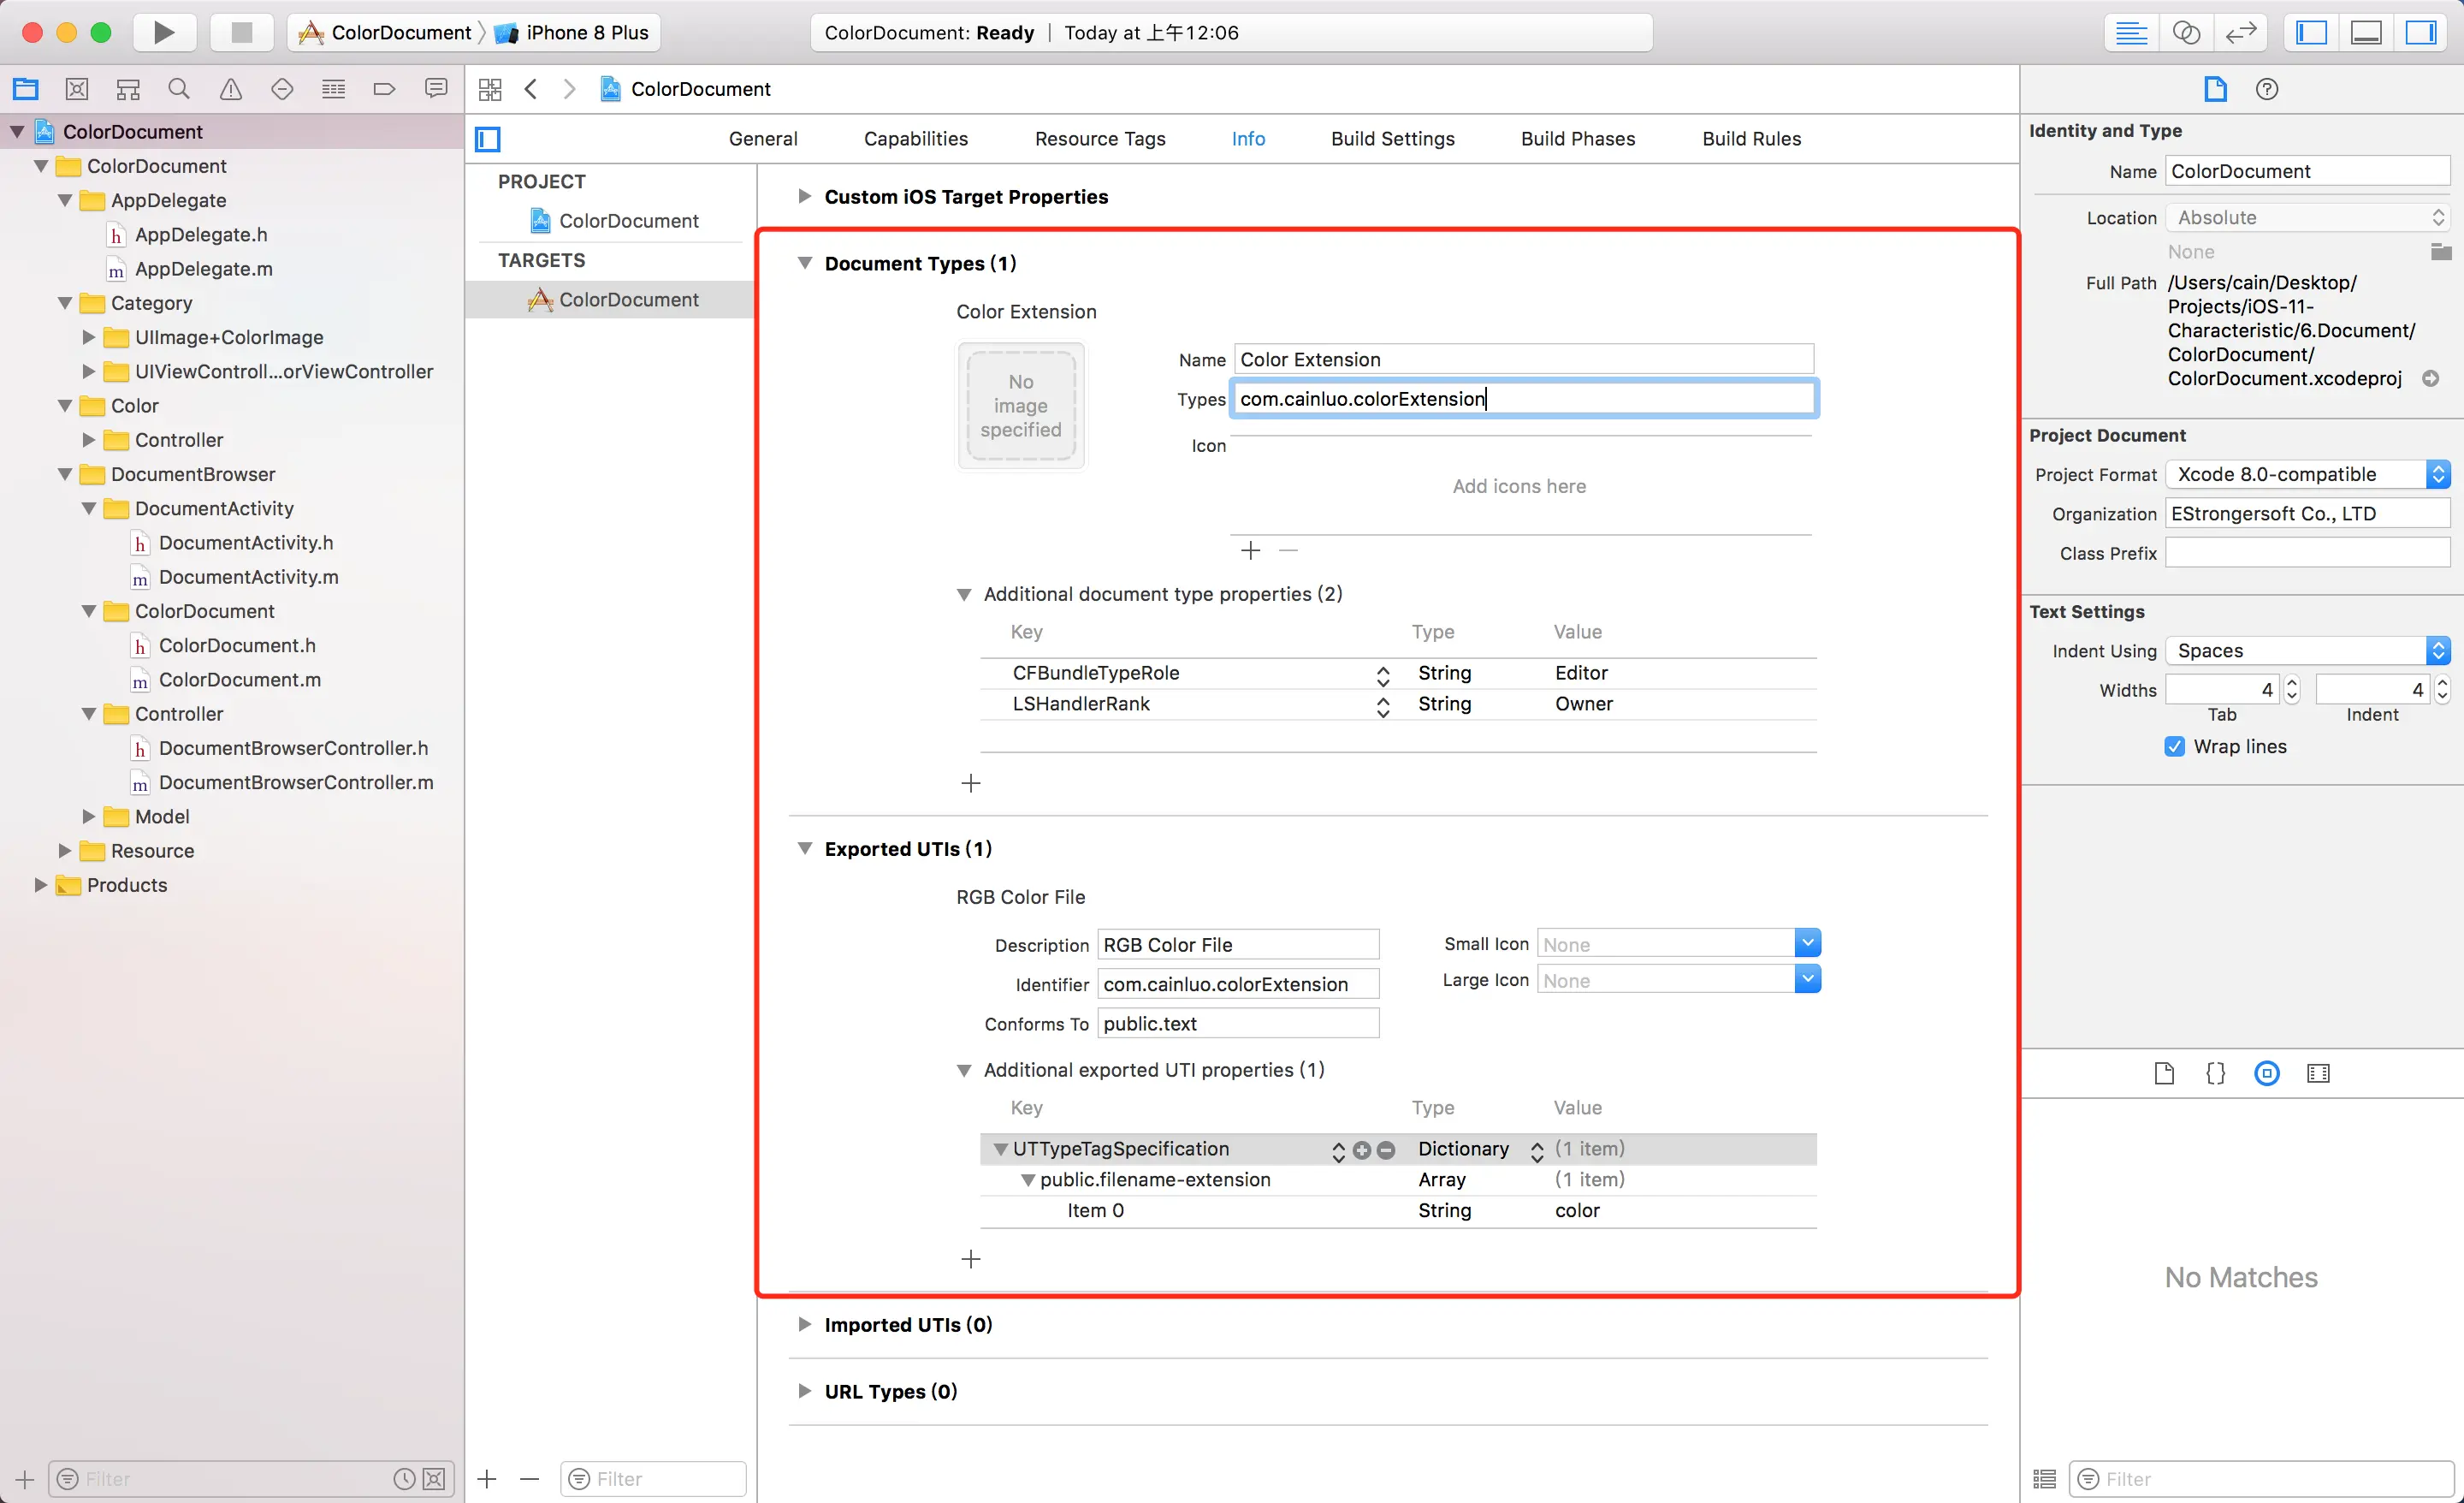Open the Object library icon
2464x1503 pixels.
pos(2267,1073)
